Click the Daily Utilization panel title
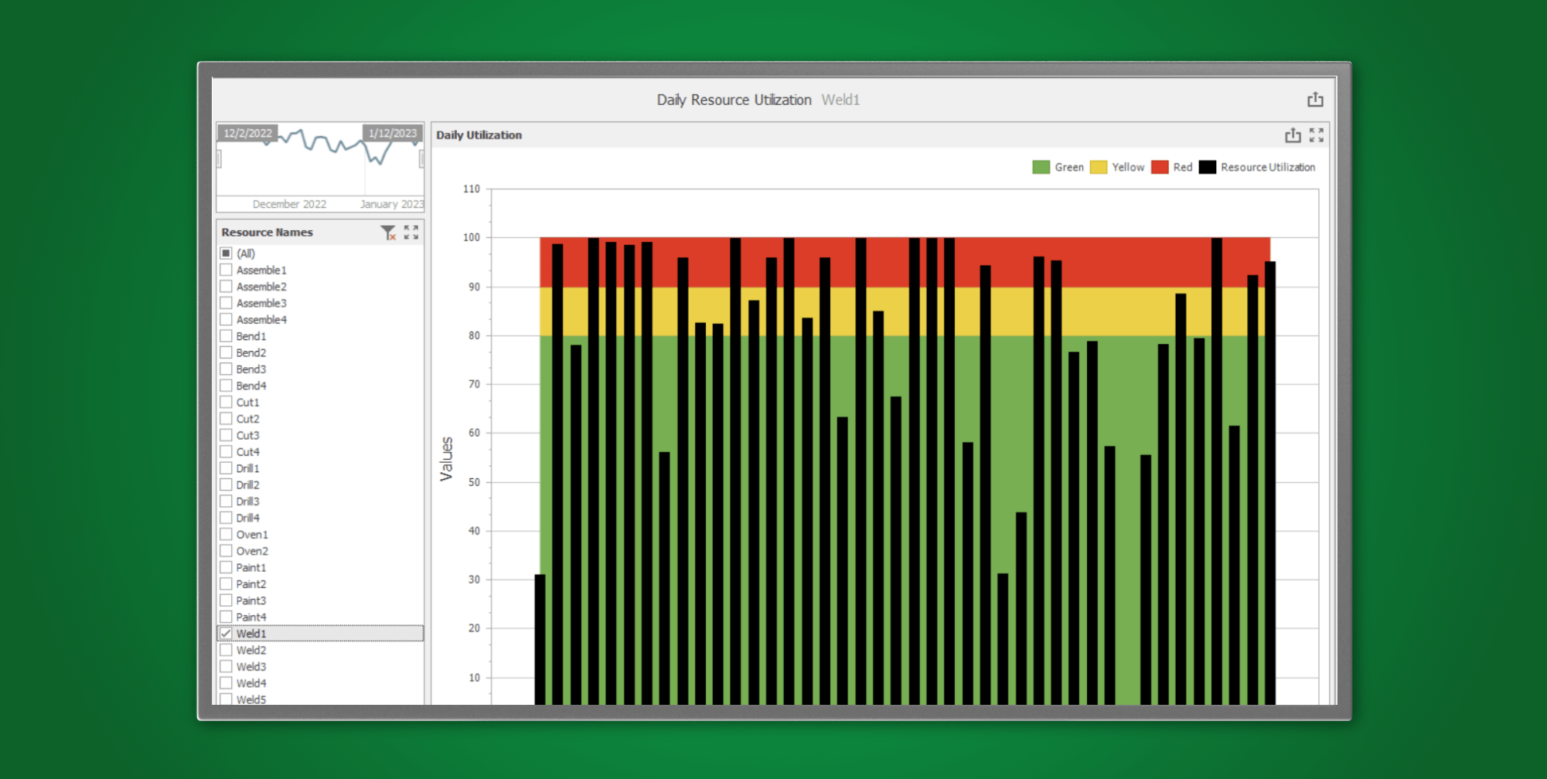Screen dimensions: 1547x779 pos(478,134)
